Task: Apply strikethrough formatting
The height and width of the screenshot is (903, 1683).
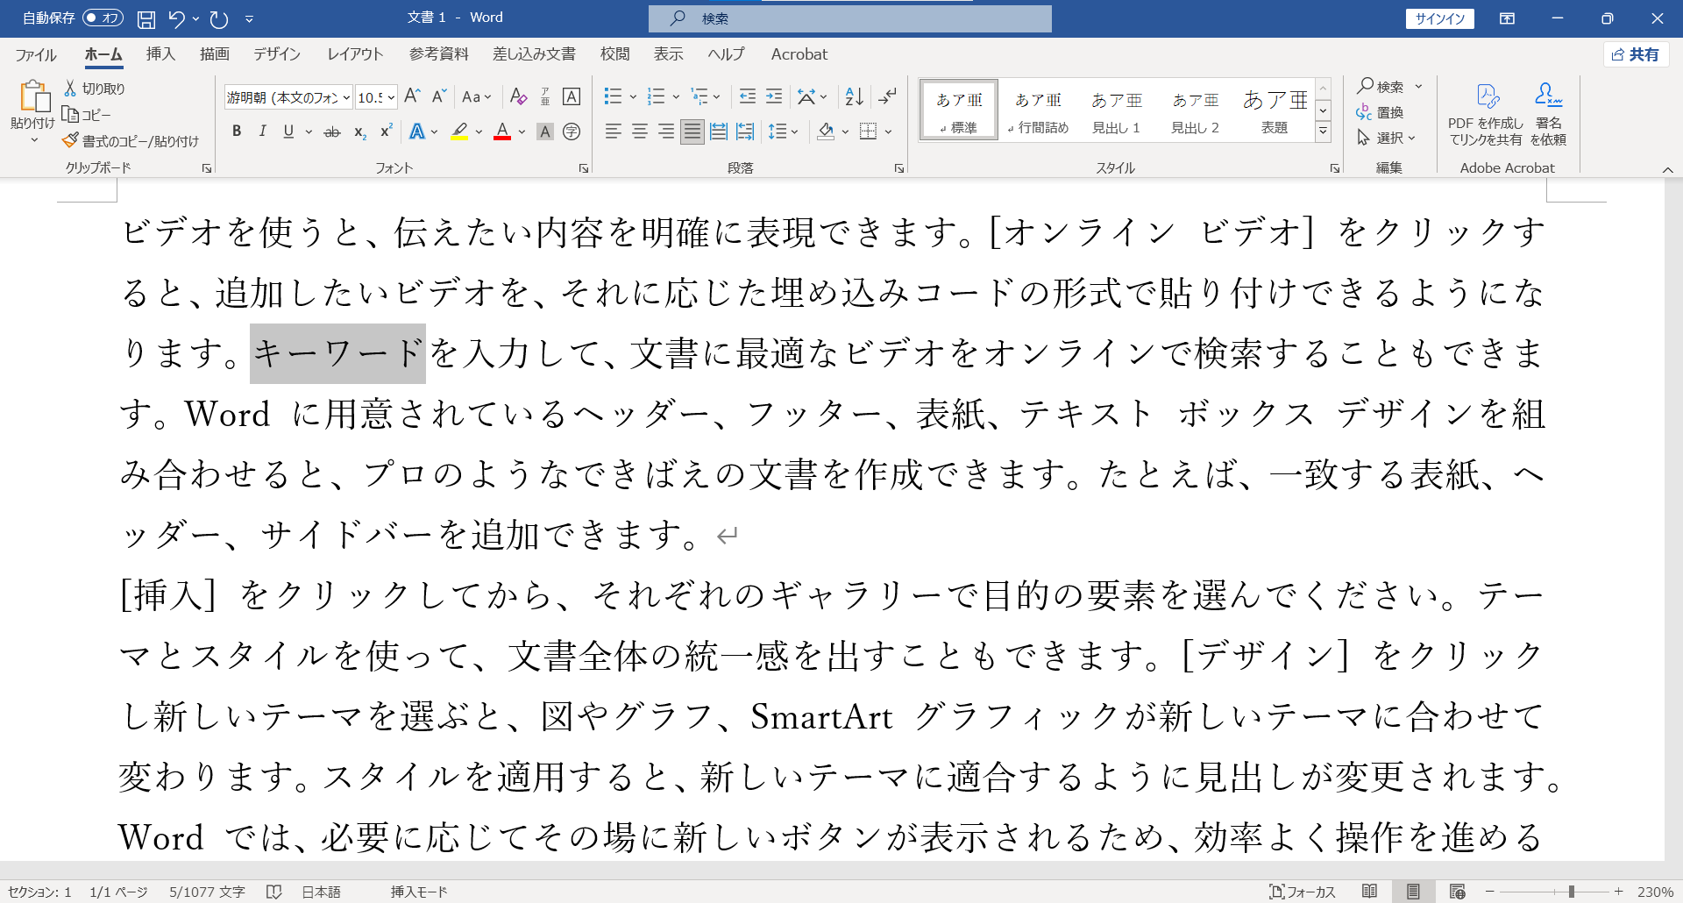Action: coord(332,132)
